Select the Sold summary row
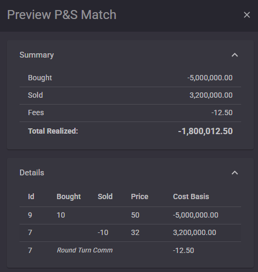 [130, 96]
